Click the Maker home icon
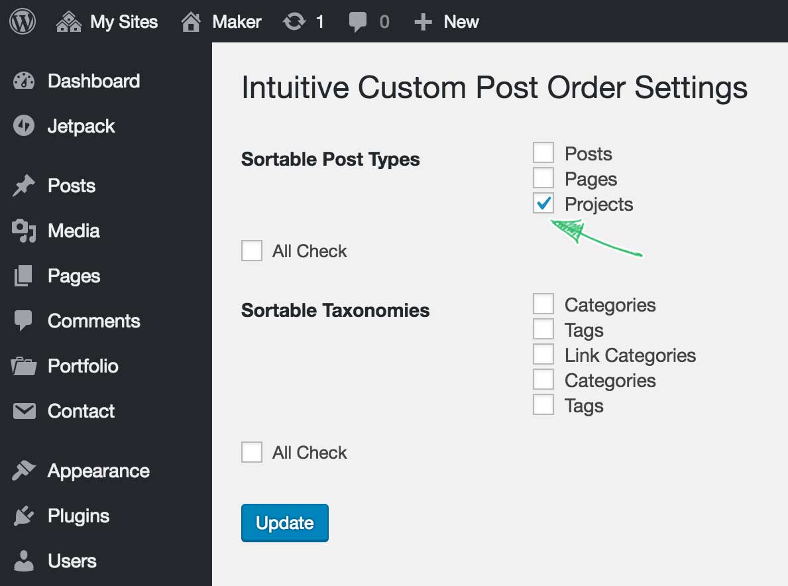This screenshot has height=586, width=788. 191,22
